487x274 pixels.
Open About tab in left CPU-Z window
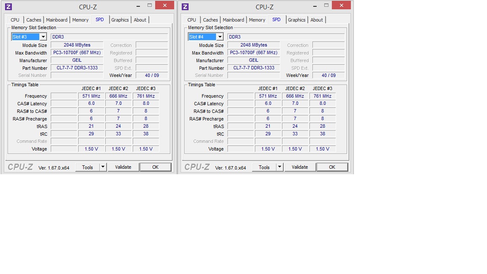click(x=140, y=20)
